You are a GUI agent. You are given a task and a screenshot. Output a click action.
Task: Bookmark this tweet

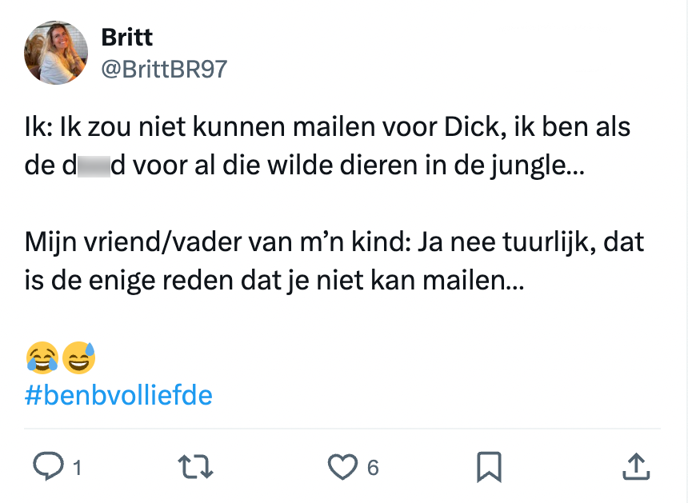tap(489, 466)
